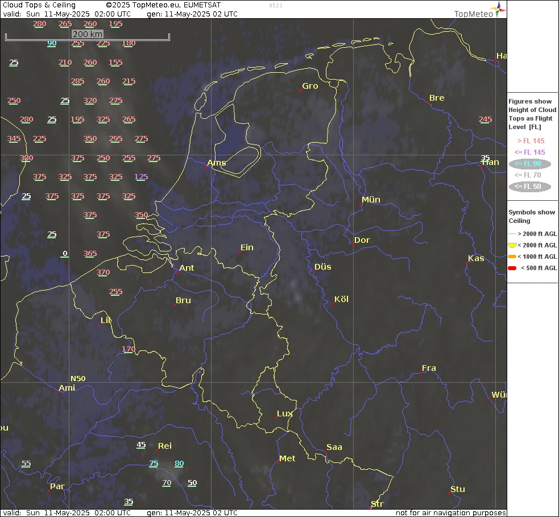Click the '245' value east of Bremen
The height and width of the screenshot is (517, 559).
tap(485, 119)
